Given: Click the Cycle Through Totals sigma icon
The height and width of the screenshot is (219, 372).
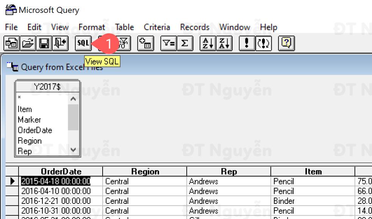Looking at the screenshot, I should (x=185, y=43).
